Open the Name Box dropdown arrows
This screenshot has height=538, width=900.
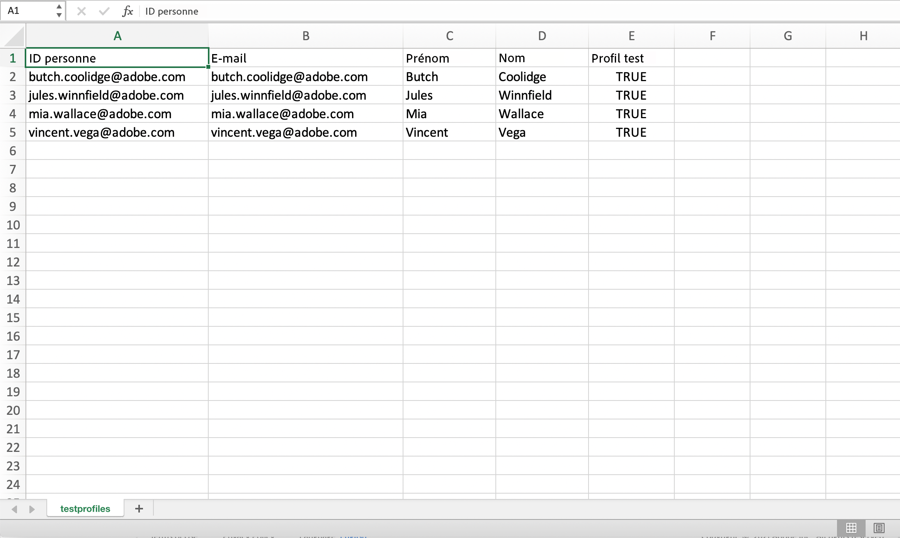(x=59, y=11)
